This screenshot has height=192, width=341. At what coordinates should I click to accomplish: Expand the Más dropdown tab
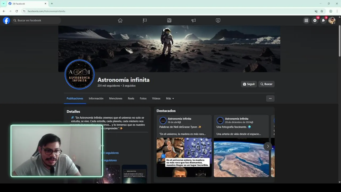point(170,98)
